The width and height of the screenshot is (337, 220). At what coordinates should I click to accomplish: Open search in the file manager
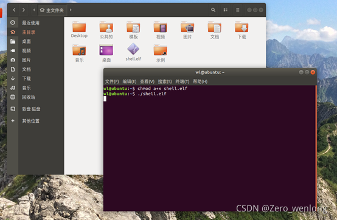coord(213,10)
